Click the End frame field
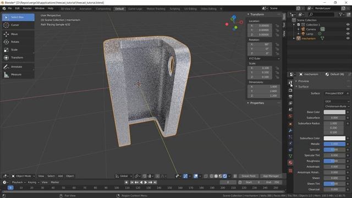 pyautogui.click(x=273, y=183)
